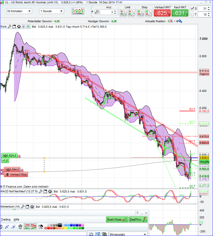Open the Trading menu
Screen dimensions: 213x236
click(x=6, y=219)
